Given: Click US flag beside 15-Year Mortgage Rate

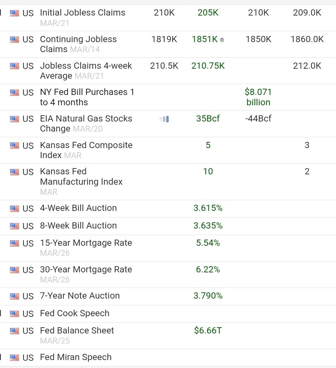Looking at the screenshot, I should click(14, 243).
